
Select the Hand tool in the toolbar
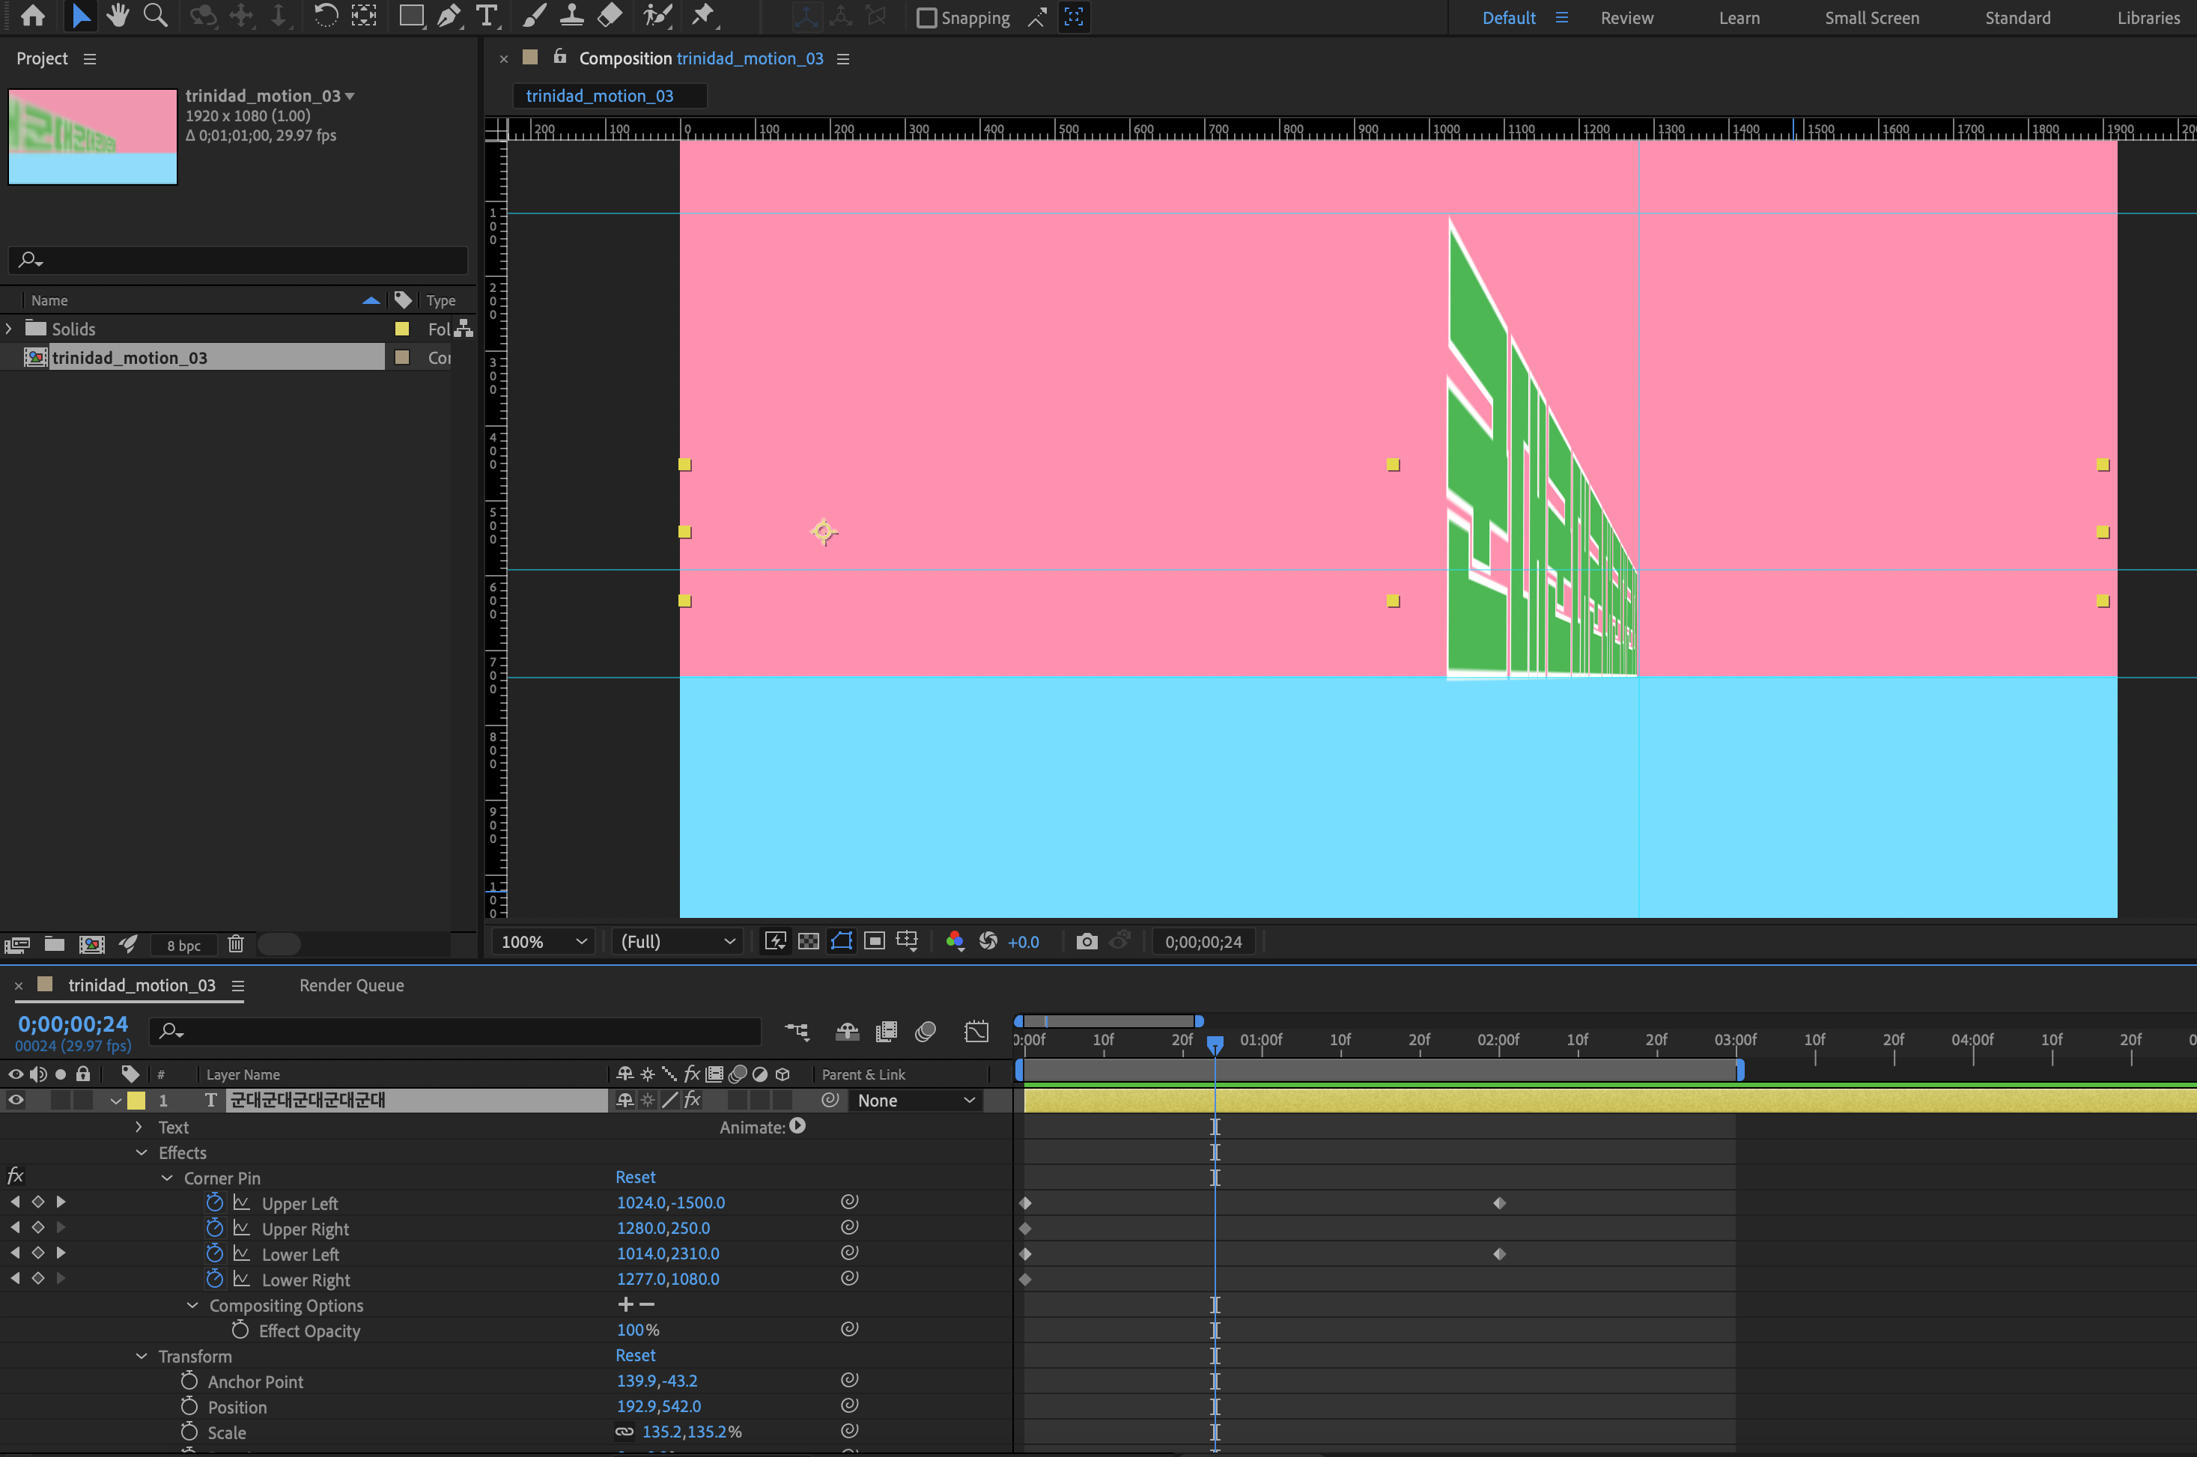point(118,16)
